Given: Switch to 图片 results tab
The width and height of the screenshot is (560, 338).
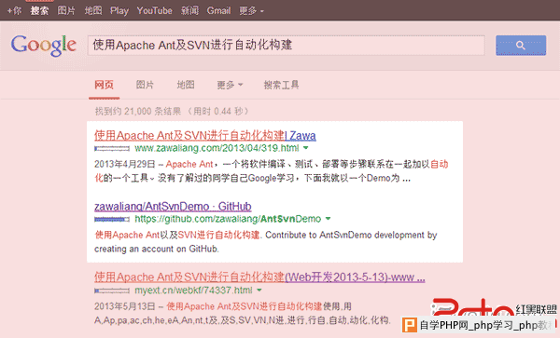Looking at the screenshot, I should point(145,85).
